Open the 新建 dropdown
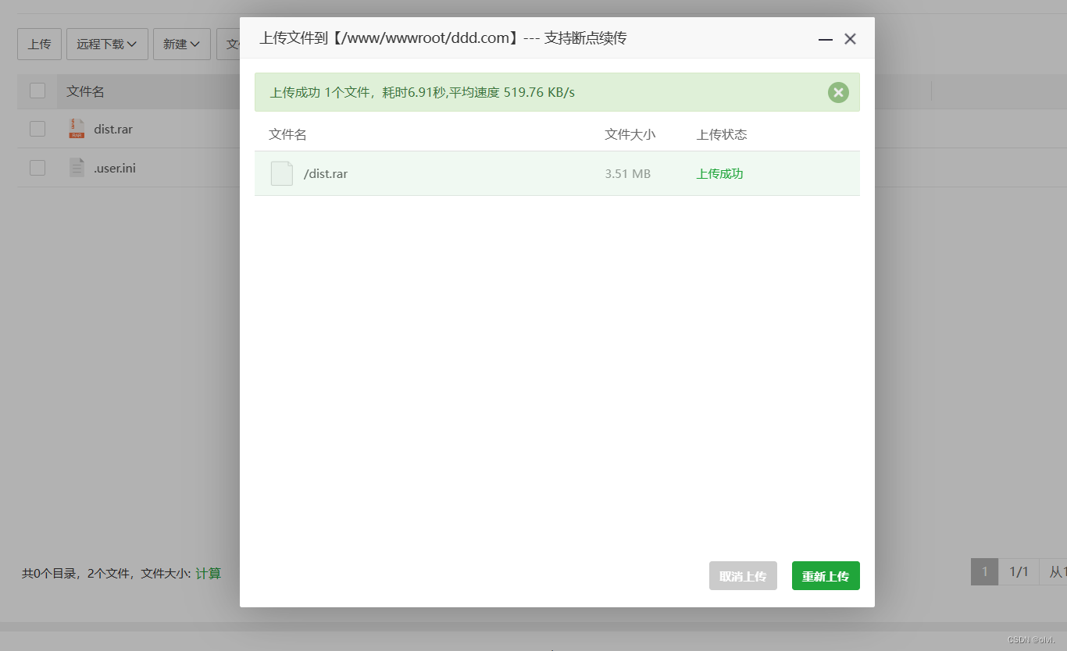This screenshot has height=651, width=1067. pyautogui.click(x=182, y=44)
